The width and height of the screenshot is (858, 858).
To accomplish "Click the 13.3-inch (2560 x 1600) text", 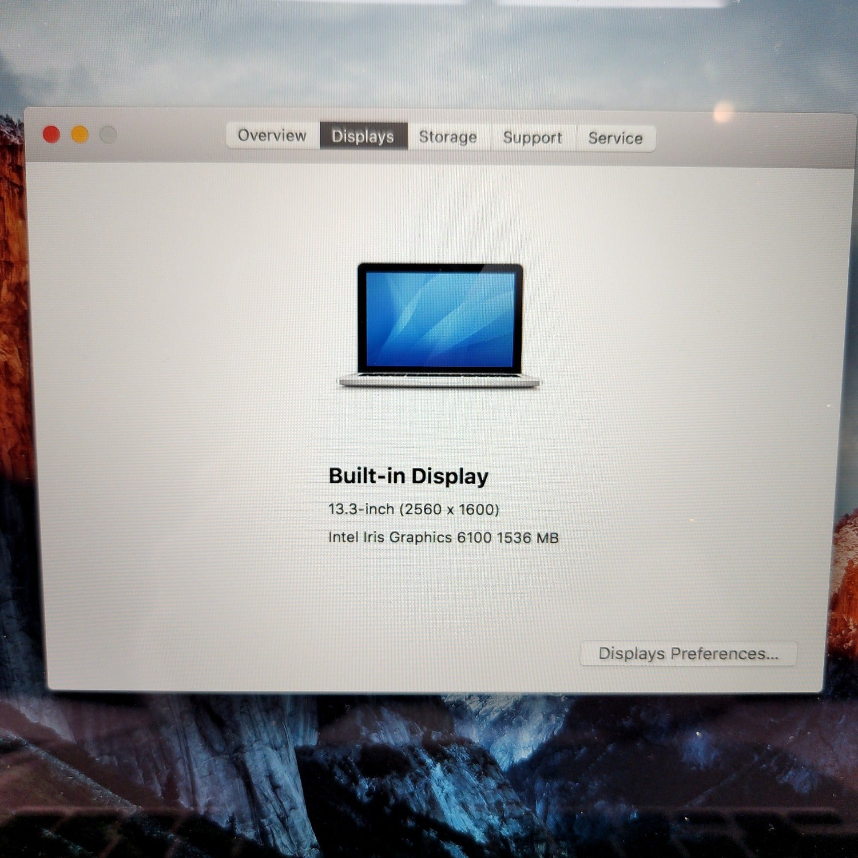I will pos(414,509).
